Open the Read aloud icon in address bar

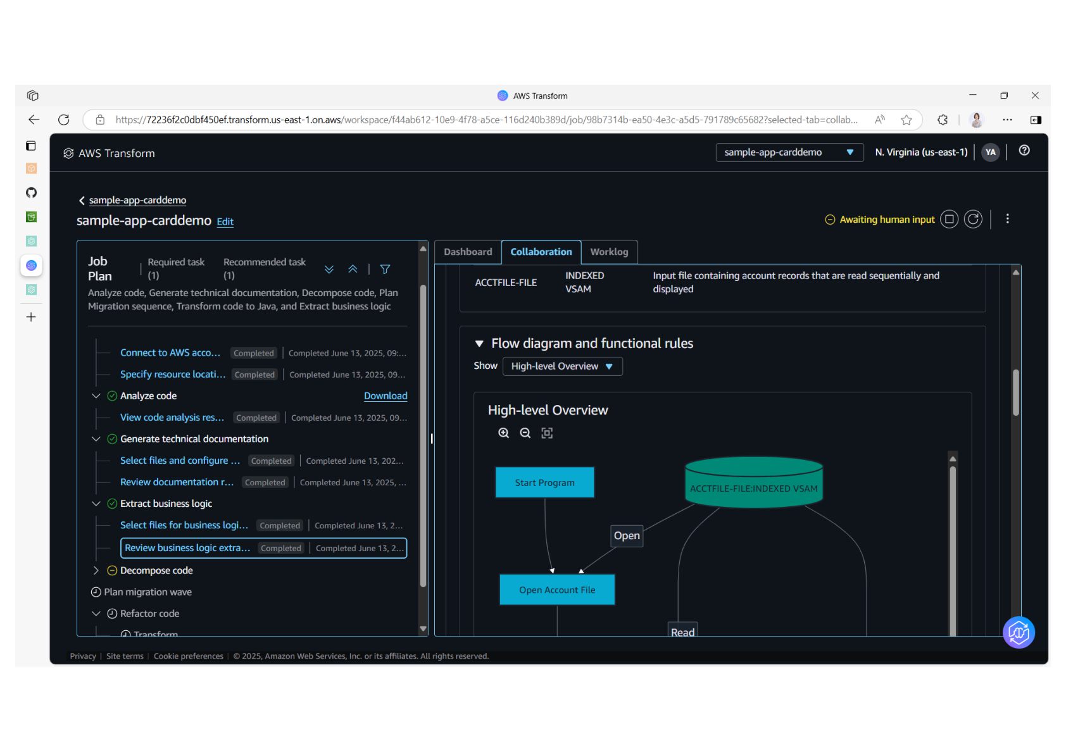(880, 120)
